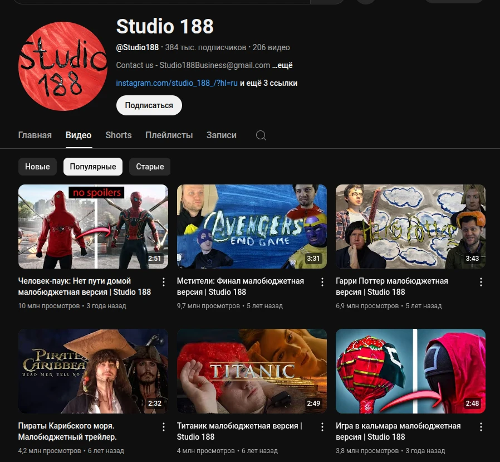Click the 2:32 duration badge
Screen dimensions: 500x462
pyautogui.click(x=155, y=403)
